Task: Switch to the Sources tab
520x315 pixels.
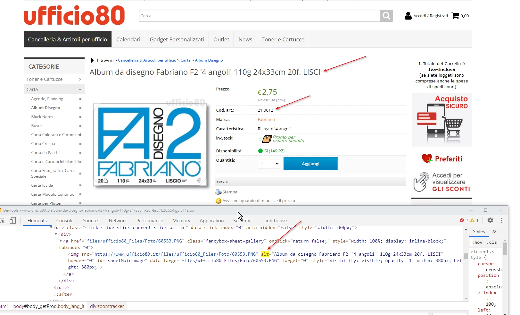Action: tap(91, 221)
